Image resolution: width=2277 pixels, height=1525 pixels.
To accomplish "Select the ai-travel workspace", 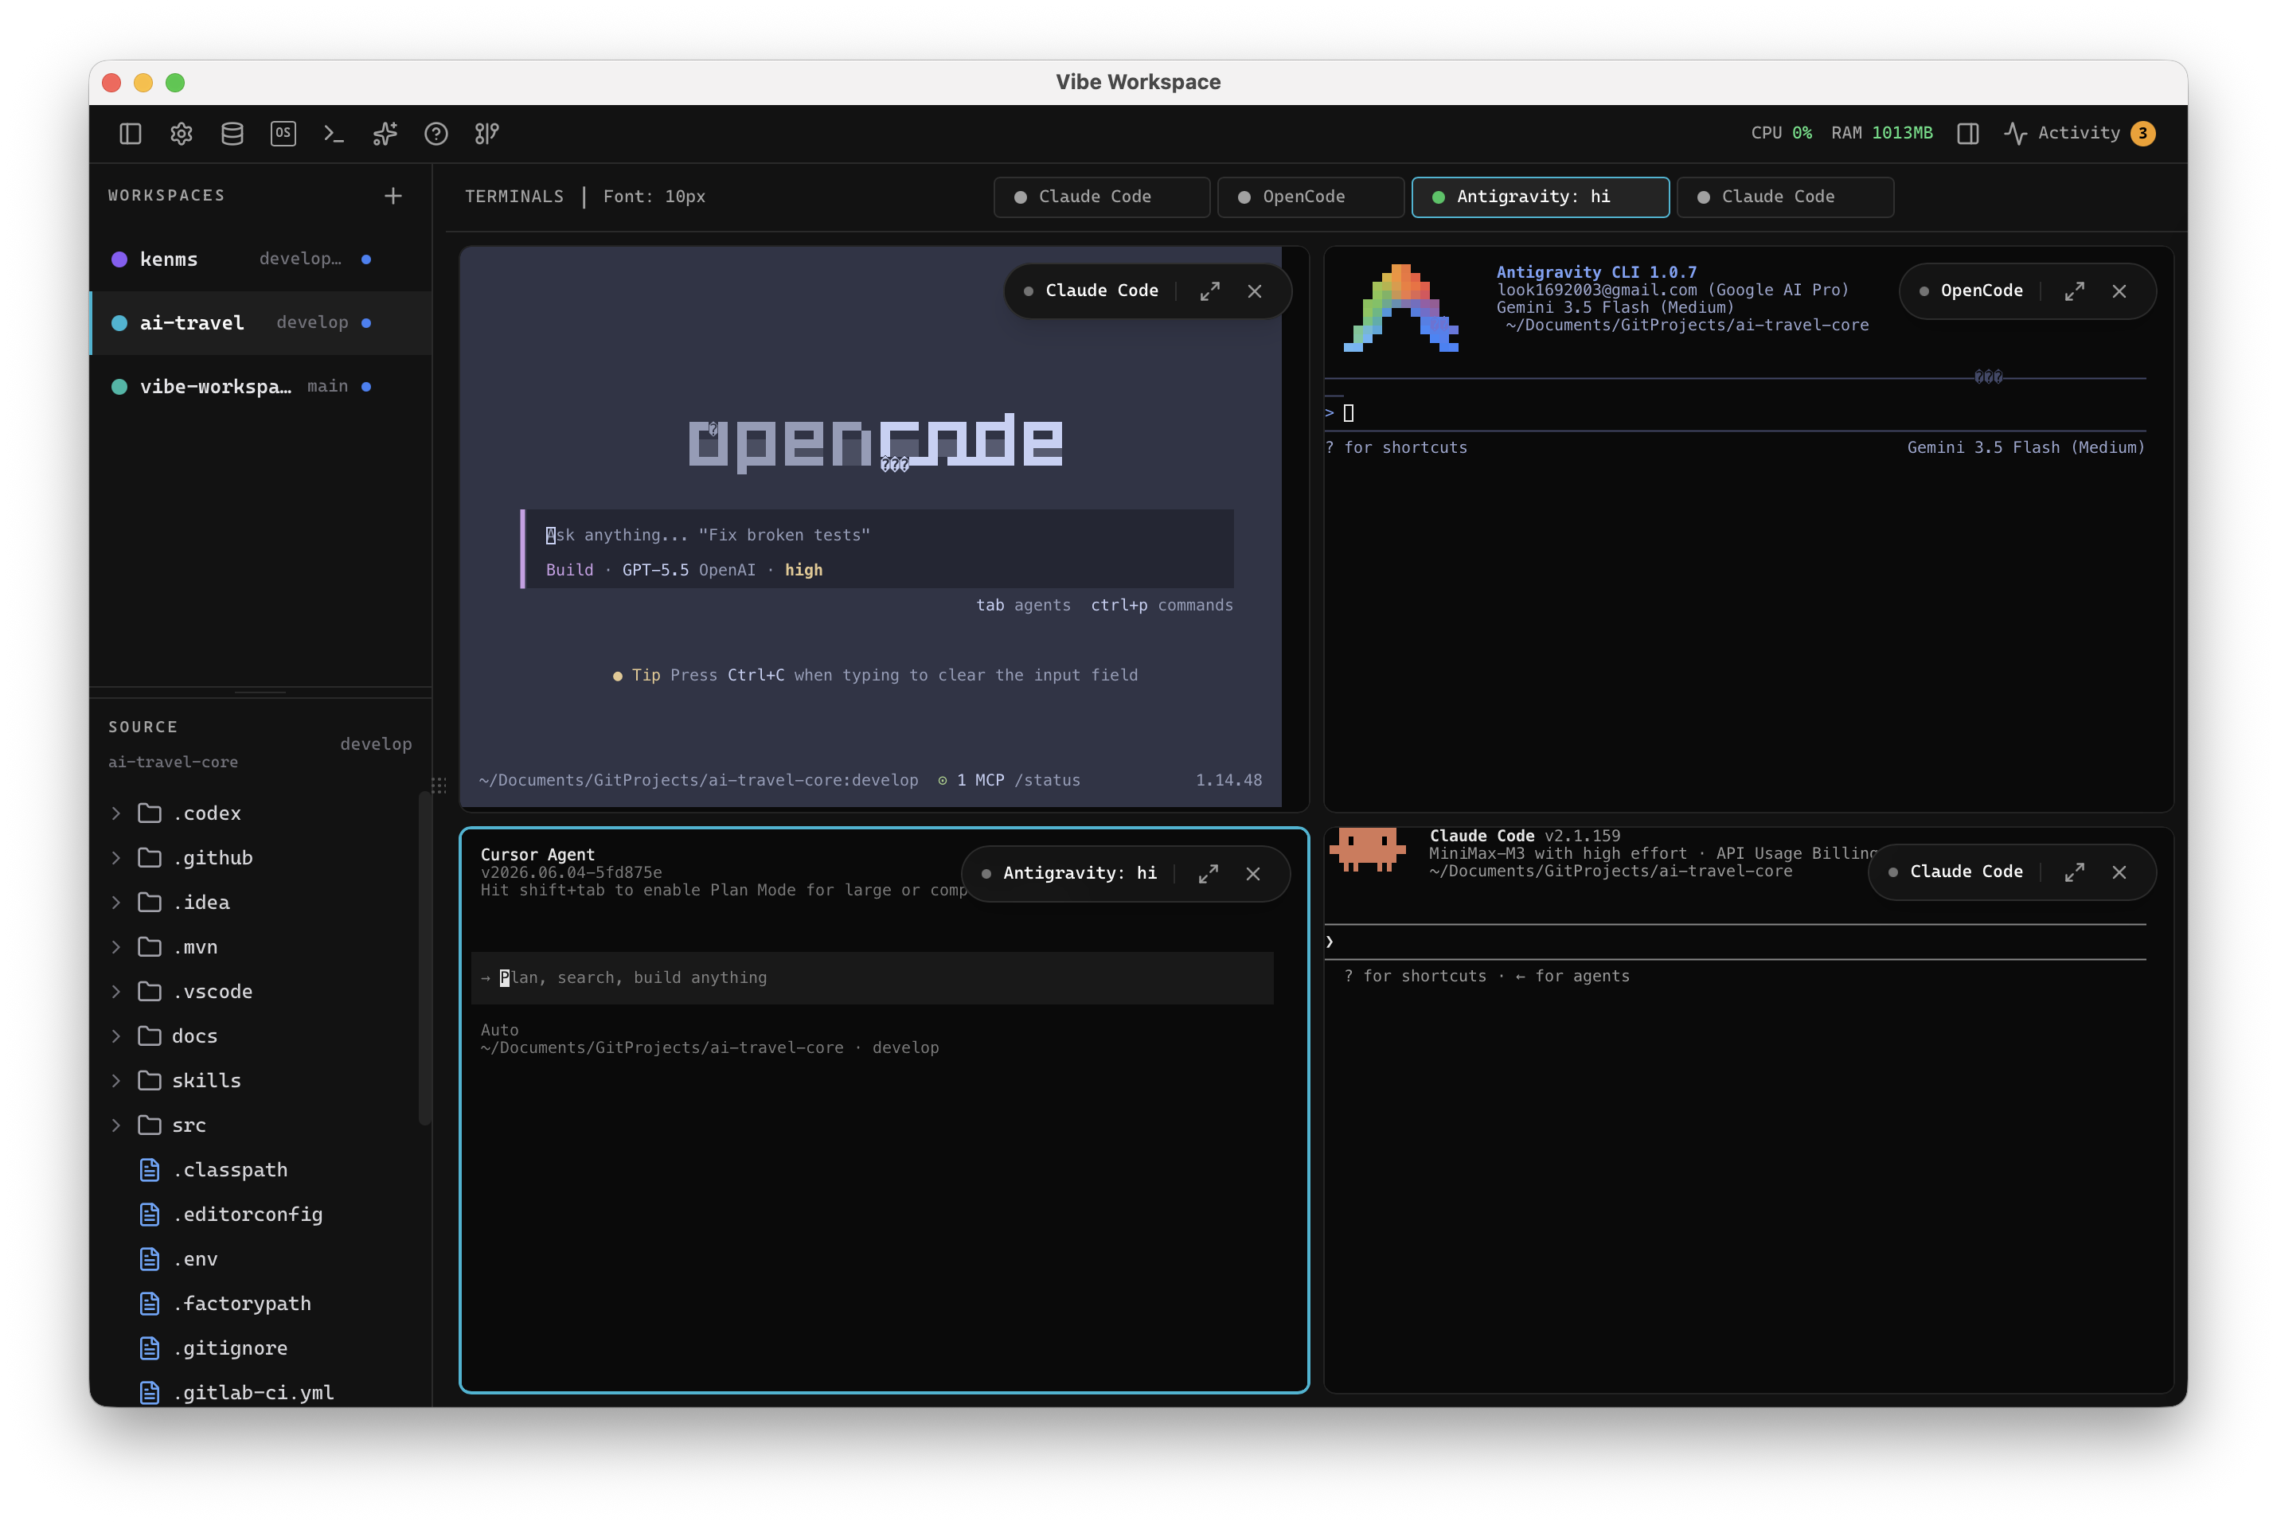I will tap(260, 322).
